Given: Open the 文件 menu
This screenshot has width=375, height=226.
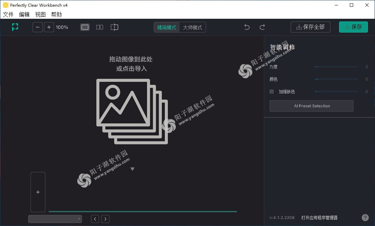Looking at the screenshot, I should (8, 14).
